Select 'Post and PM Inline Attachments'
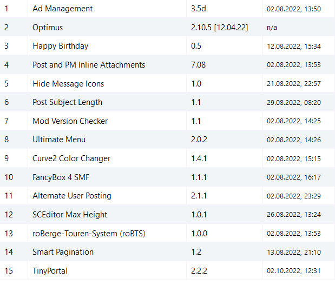Viewport: 335px width, 285px height. coord(89,65)
